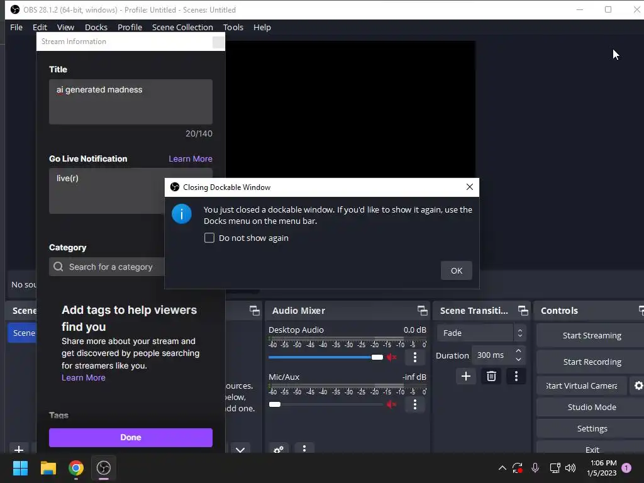Open the volume tray icon

[x=570, y=468]
